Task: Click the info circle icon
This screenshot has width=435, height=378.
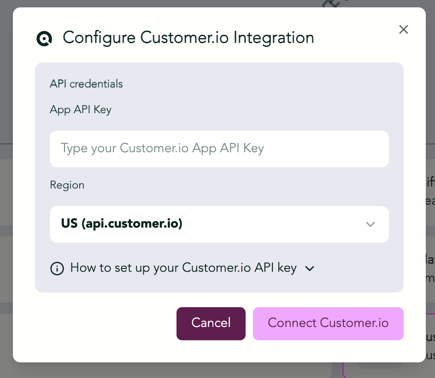Action: click(x=57, y=269)
